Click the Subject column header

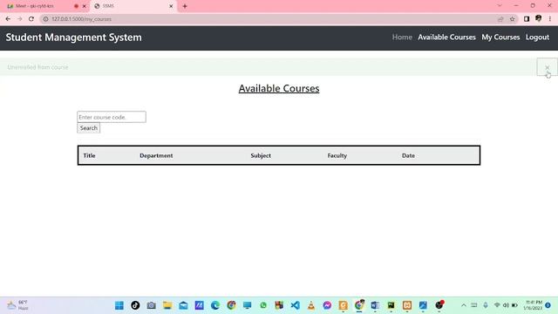(261, 155)
